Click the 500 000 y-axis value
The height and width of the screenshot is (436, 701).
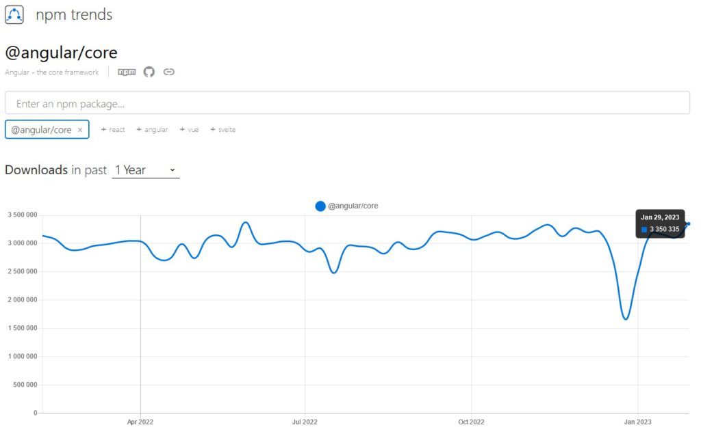click(25, 385)
